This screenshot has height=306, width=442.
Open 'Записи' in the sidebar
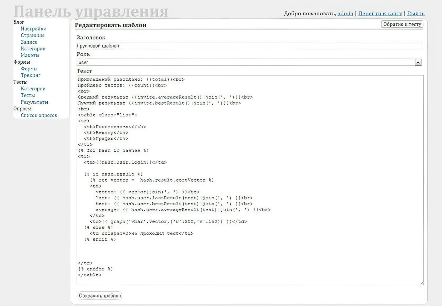pyautogui.click(x=29, y=42)
